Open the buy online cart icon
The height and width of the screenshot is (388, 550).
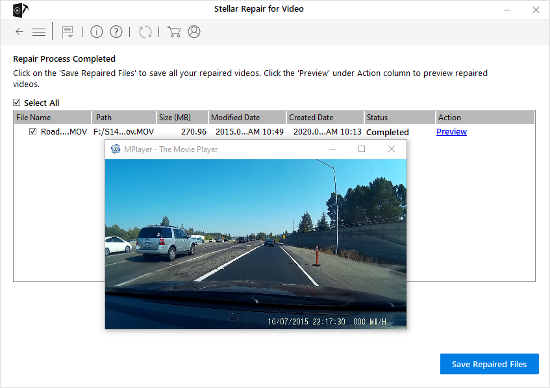point(173,32)
